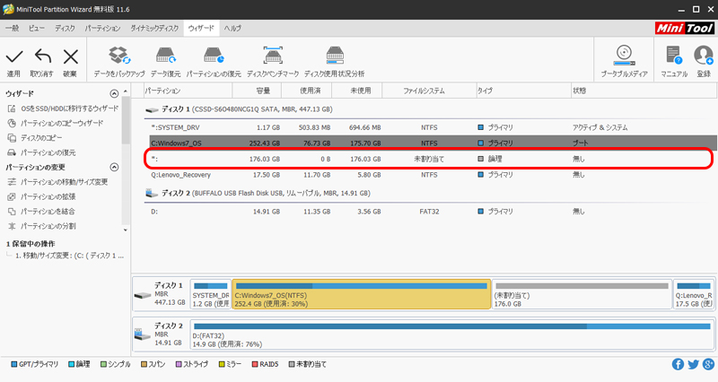The image size is (718, 382).
Task: Open the ウィザード menu
Action: [x=201, y=29]
